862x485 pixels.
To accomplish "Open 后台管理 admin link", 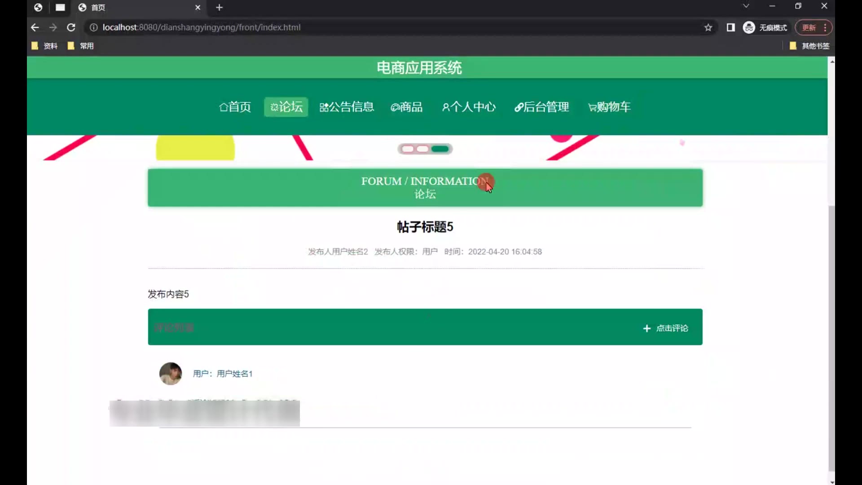I will coord(541,107).
